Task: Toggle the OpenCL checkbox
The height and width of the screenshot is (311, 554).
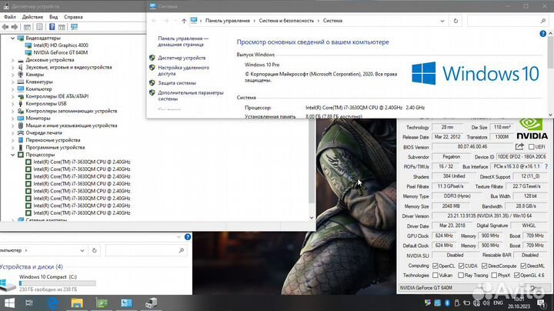Action: (x=436, y=264)
